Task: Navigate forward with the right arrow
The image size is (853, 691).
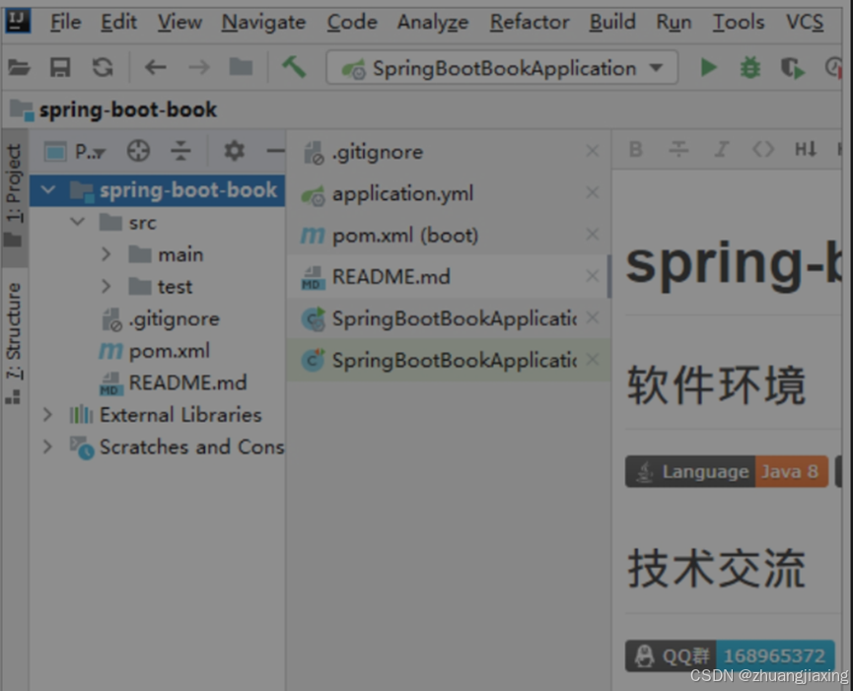Action: tap(198, 68)
